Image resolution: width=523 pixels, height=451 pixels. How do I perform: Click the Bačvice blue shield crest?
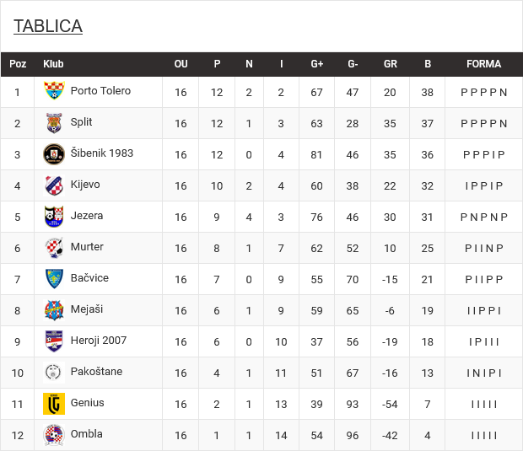click(54, 279)
